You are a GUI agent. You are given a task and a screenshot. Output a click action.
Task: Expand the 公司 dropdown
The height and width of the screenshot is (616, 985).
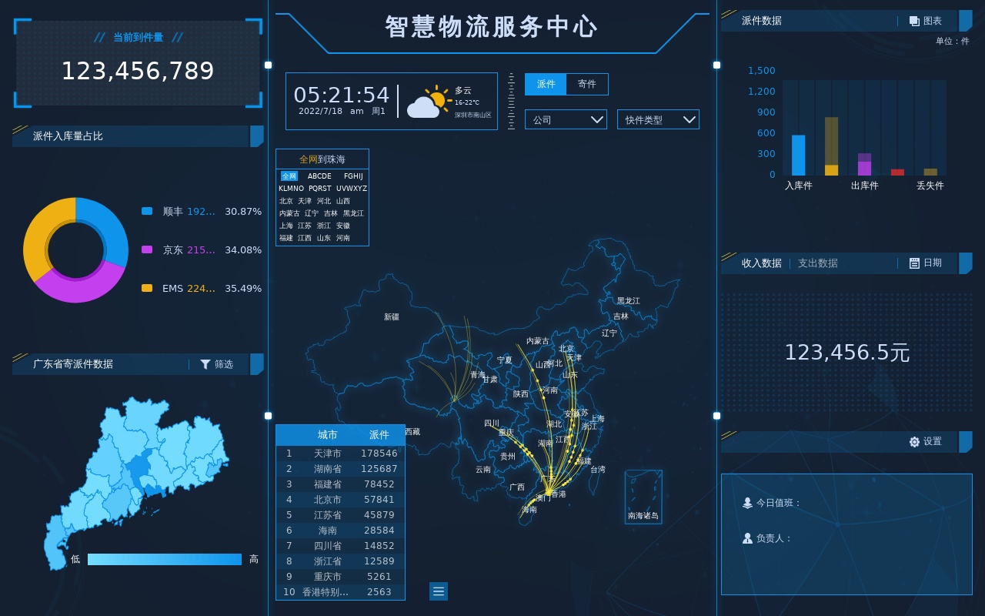pos(566,119)
